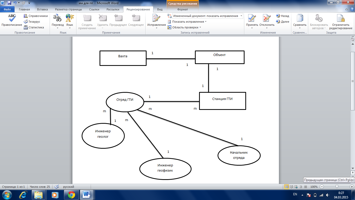Open the Формат drawing tools tab
The width and height of the screenshot is (355, 200).
pyautogui.click(x=183, y=9)
